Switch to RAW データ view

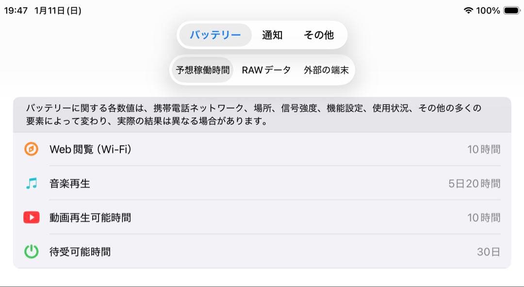[266, 70]
